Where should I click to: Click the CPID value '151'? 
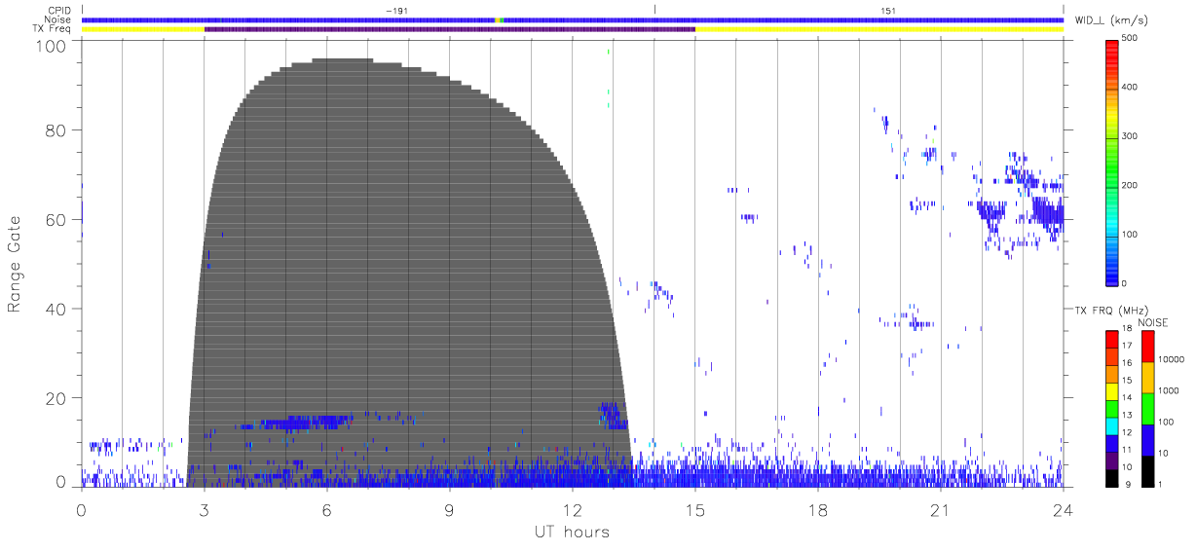coord(888,11)
